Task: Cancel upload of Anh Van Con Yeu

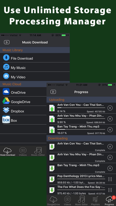Action: point(110,108)
